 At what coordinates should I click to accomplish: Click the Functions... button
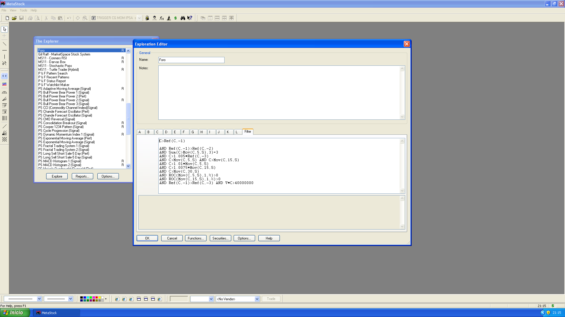click(x=196, y=238)
